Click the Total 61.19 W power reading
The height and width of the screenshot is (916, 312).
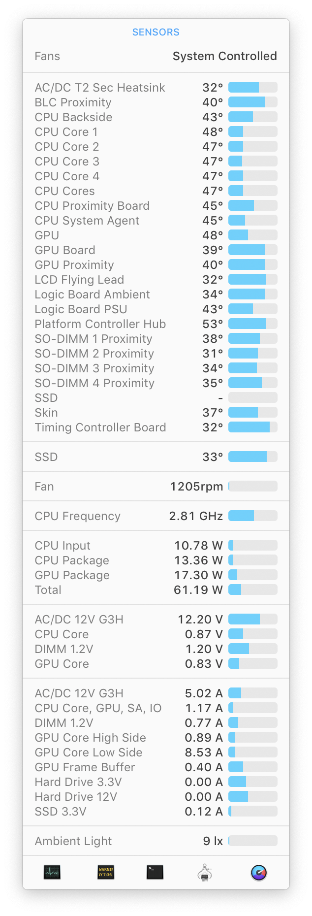pos(199,589)
